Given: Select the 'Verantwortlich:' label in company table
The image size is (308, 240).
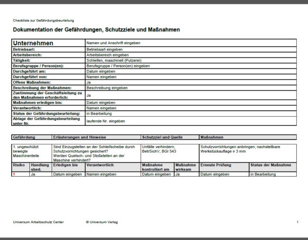Looking at the screenshot, I should point(27,108).
